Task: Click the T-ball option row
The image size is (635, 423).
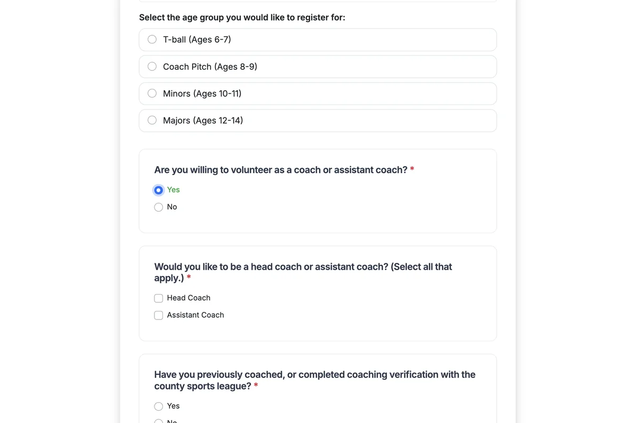Action: [317, 39]
